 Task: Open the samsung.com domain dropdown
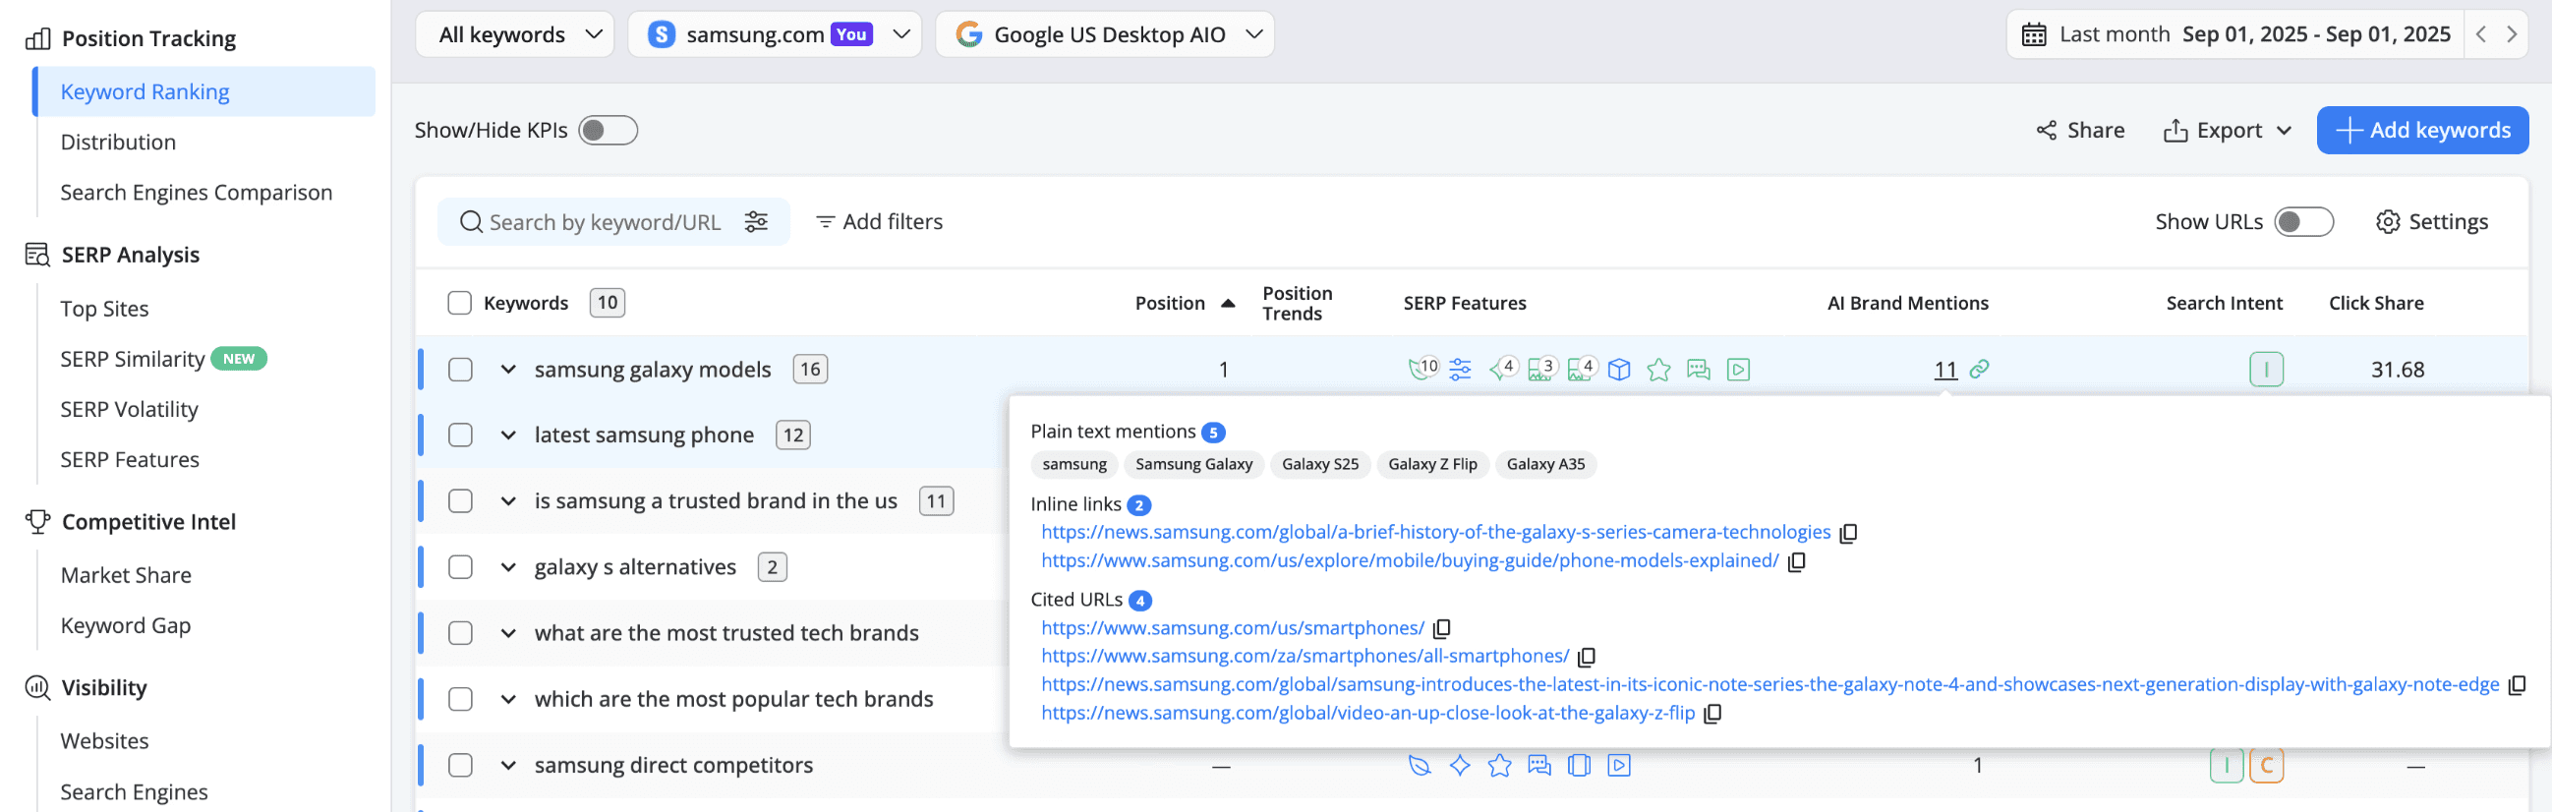pyautogui.click(x=775, y=34)
